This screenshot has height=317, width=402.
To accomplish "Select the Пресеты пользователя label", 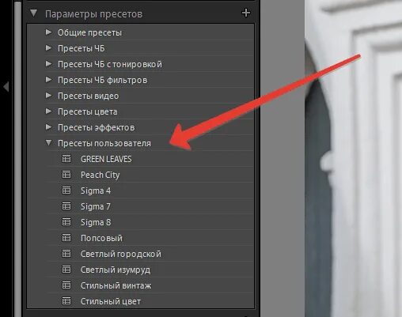I will pos(104,143).
